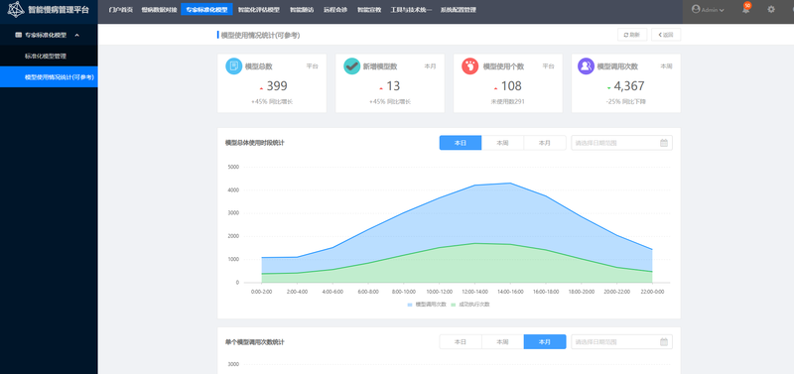Image resolution: width=794 pixels, height=374 pixels.
Task: Open 智能随访 top navigation item
Action: 302,10
